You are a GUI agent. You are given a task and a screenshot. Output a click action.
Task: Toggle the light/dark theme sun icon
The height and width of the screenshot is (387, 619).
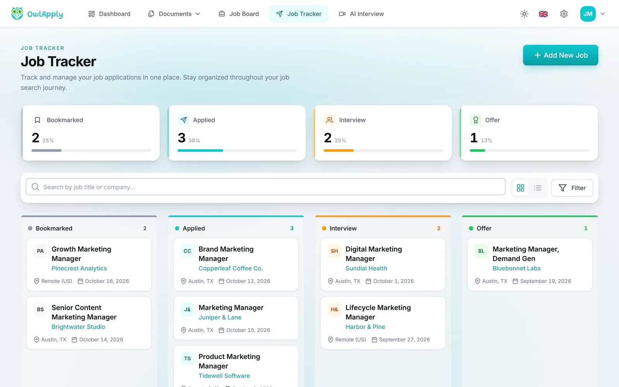click(524, 14)
